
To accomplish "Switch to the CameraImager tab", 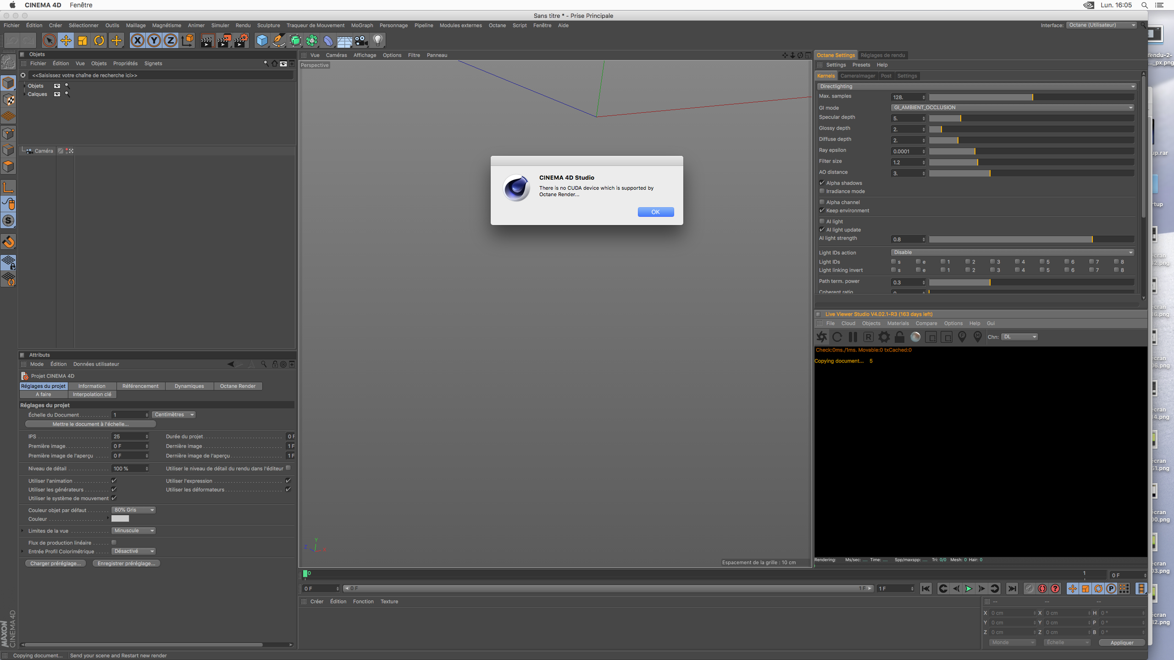I will 858,76.
